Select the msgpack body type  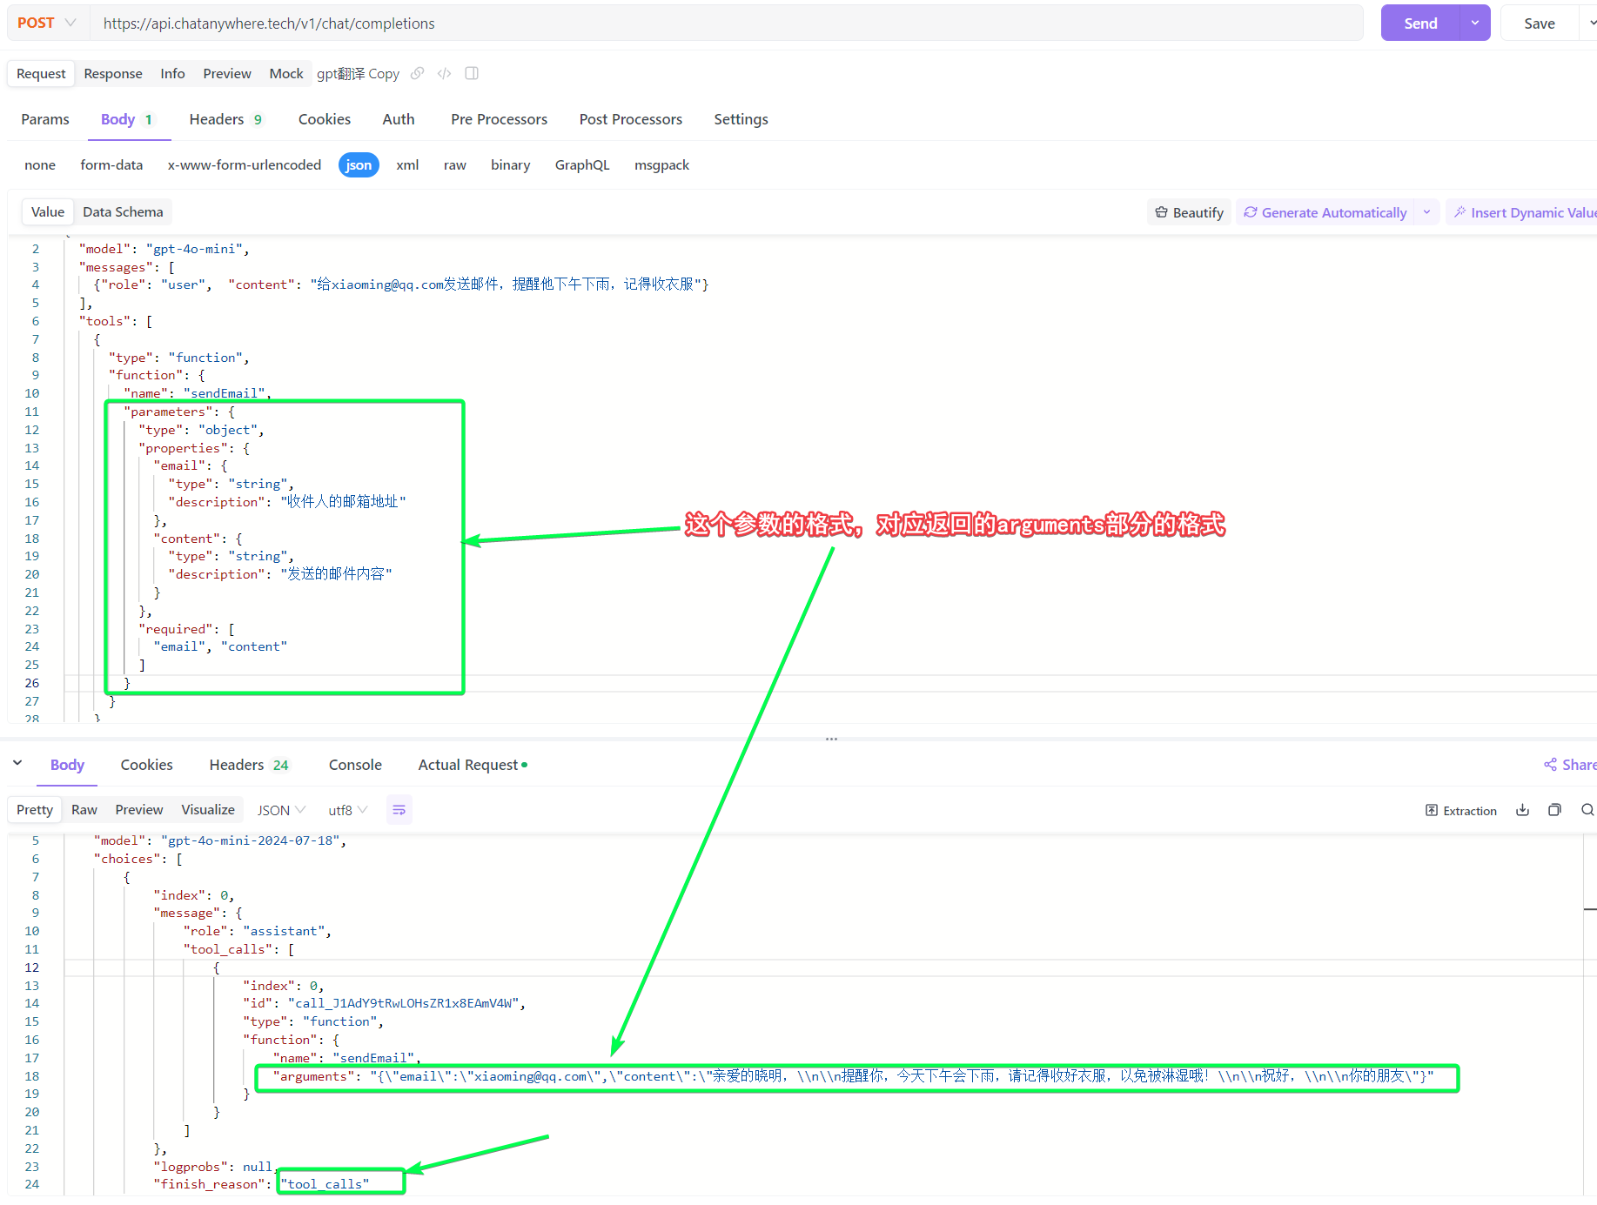coord(661,165)
